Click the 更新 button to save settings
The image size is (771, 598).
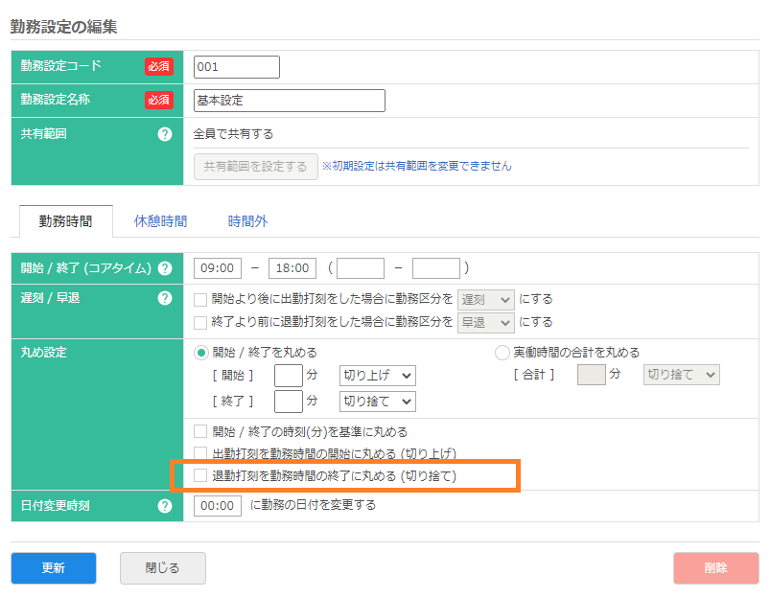point(53,567)
